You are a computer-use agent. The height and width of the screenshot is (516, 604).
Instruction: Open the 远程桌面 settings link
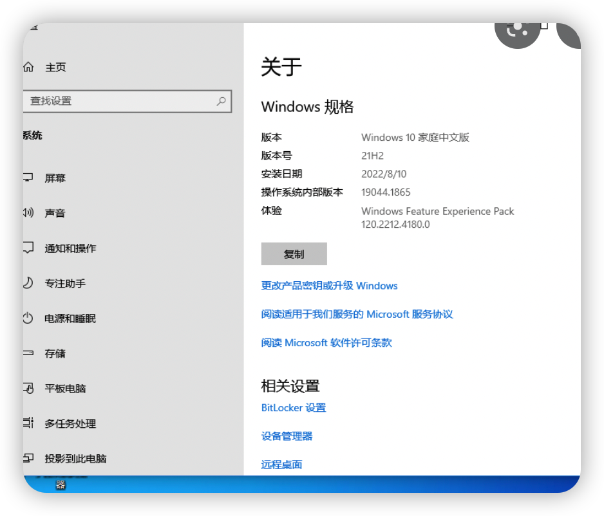(x=281, y=464)
